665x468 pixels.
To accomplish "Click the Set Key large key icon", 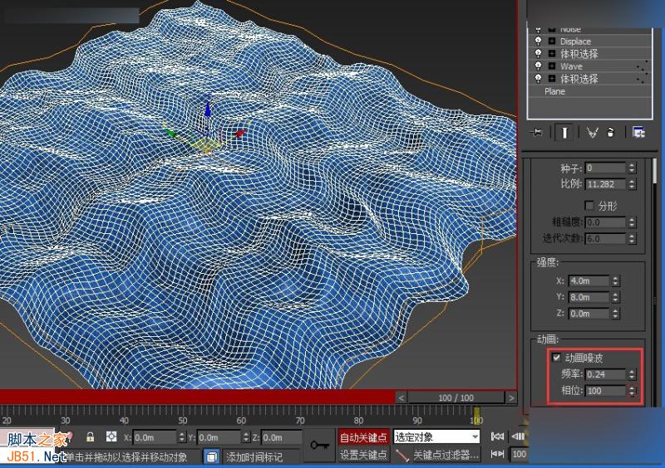I will pos(320,446).
